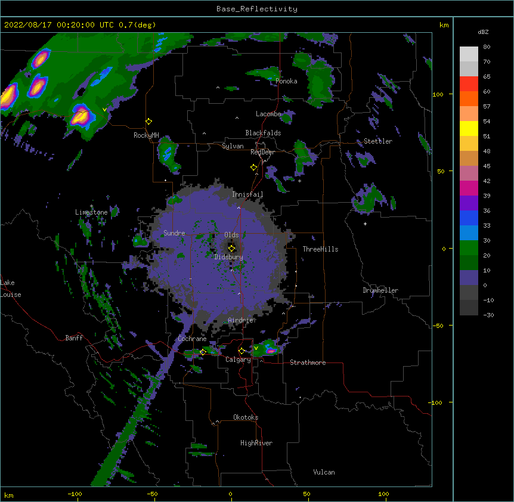Click the -50 tick on the vertical km axis
This screenshot has width=514, height=502.
pyautogui.click(x=438, y=326)
